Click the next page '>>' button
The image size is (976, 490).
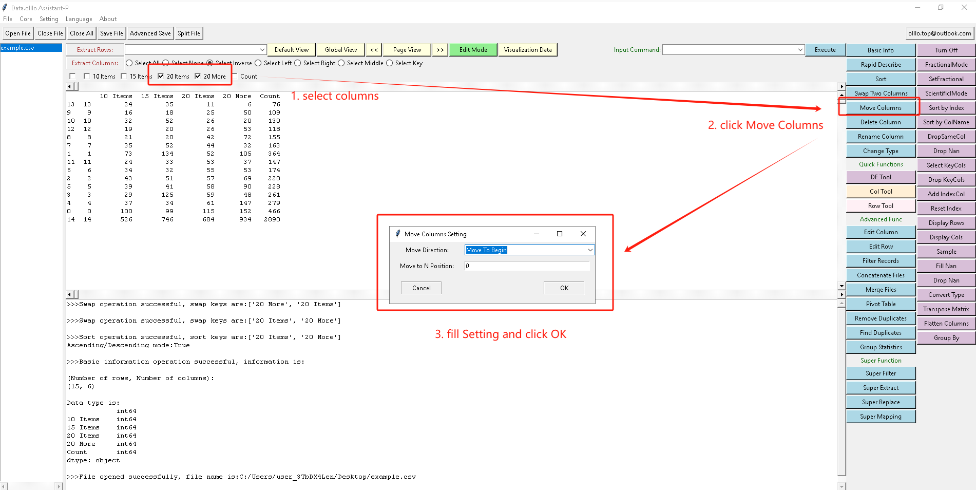click(440, 50)
